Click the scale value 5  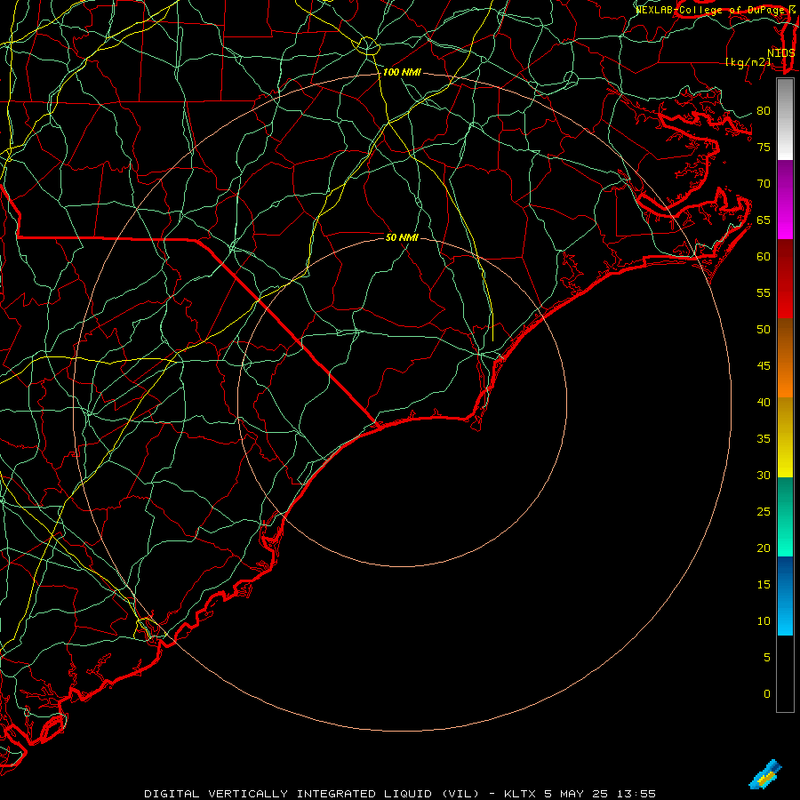[x=767, y=658]
